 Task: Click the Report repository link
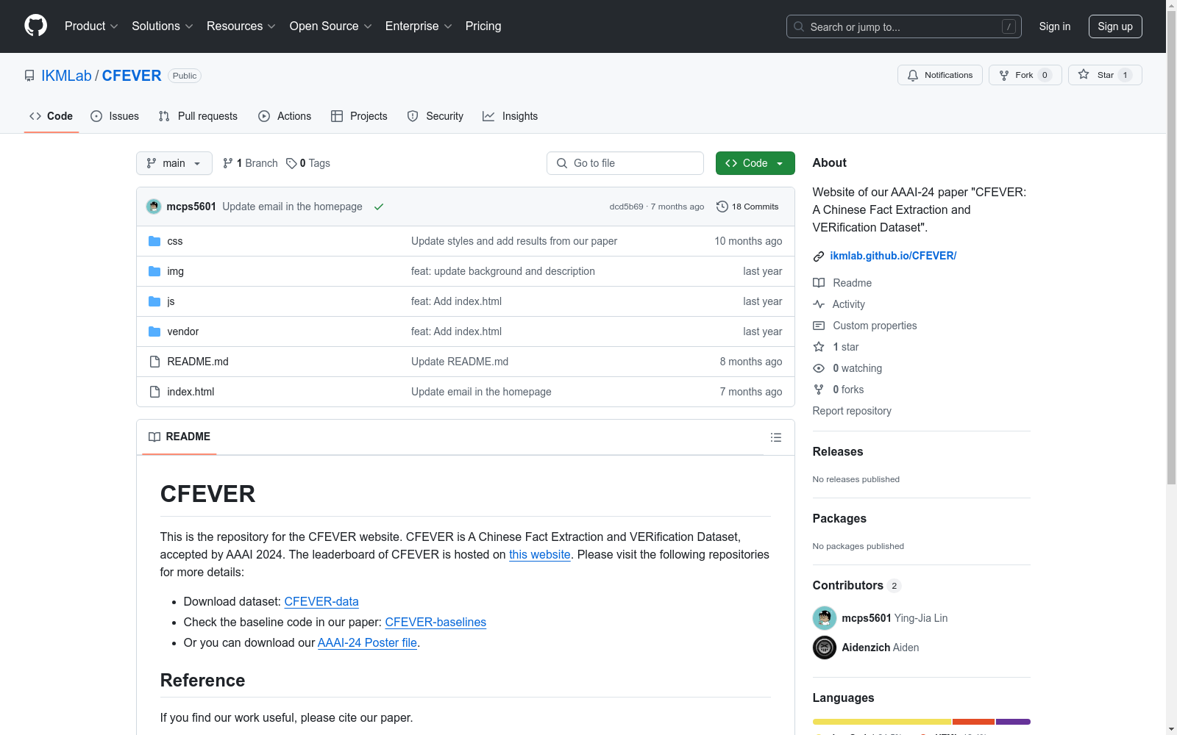click(852, 411)
